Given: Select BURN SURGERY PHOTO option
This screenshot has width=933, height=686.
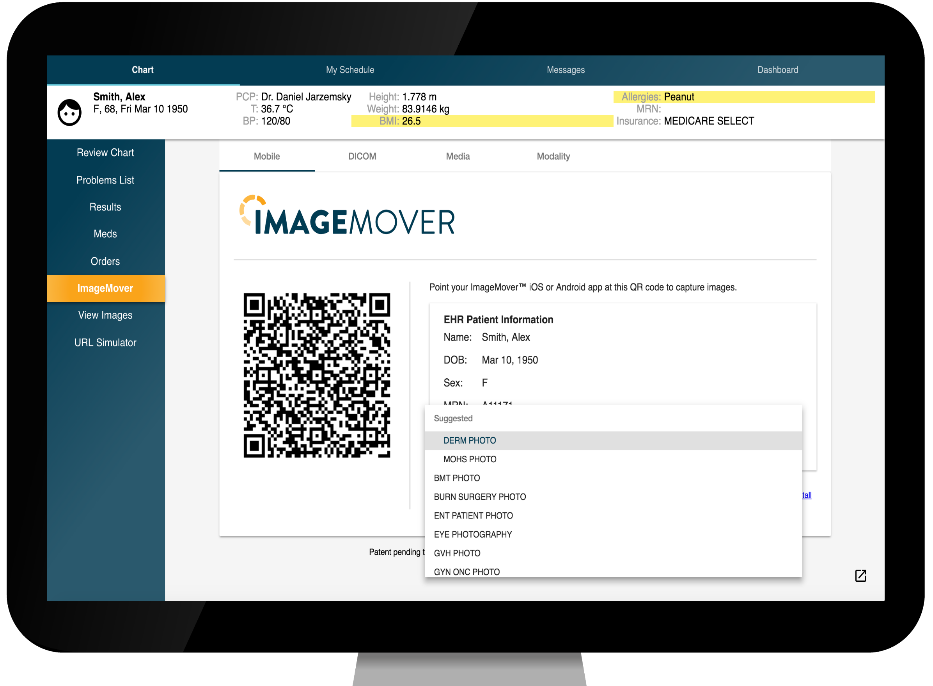Looking at the screenshot, I should 480,497.
